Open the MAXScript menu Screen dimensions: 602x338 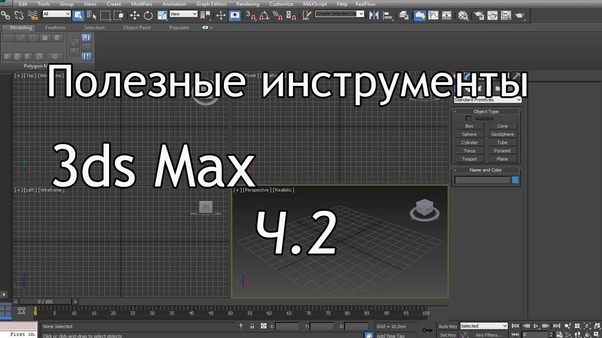pos(315,4)
